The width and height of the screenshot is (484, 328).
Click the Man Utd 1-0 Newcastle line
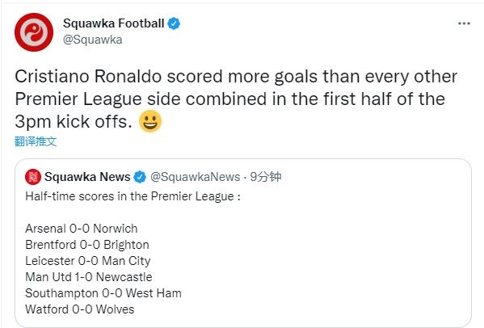[x=89, y=277]
